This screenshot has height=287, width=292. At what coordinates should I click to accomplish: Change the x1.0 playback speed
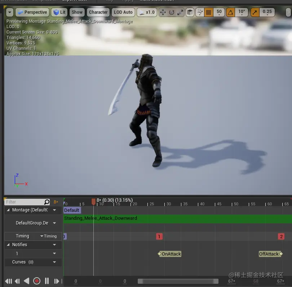(x=147, y=12)
